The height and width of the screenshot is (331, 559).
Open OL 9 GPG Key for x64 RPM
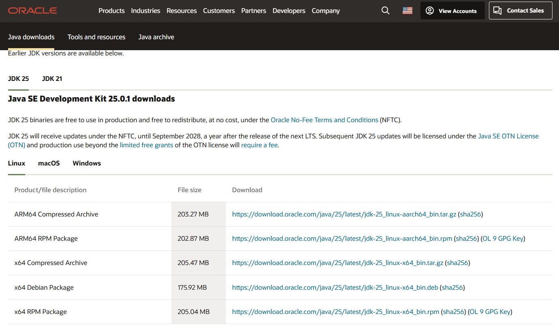pyautogui.click(x=490, y=312)
